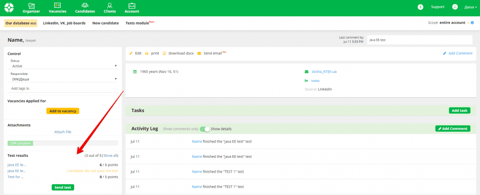The height and width of the screenshot is (195, 480).
Task: Toggle Show details switch in Activity Log
Action: tap(204, 129)
